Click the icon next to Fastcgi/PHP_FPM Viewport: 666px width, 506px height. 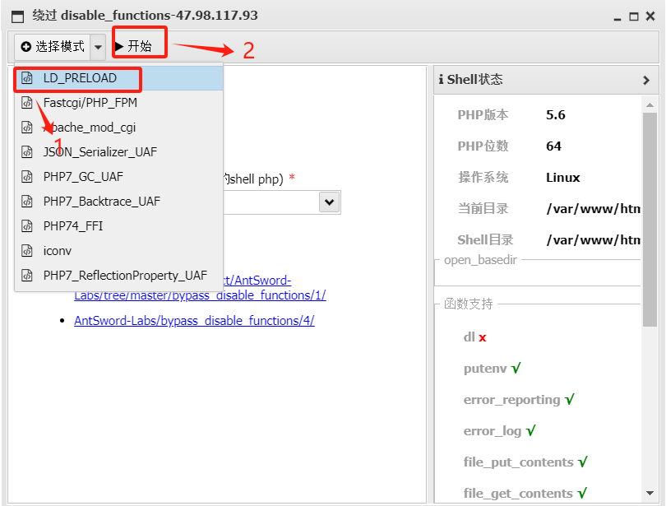[x=28, y=104]
